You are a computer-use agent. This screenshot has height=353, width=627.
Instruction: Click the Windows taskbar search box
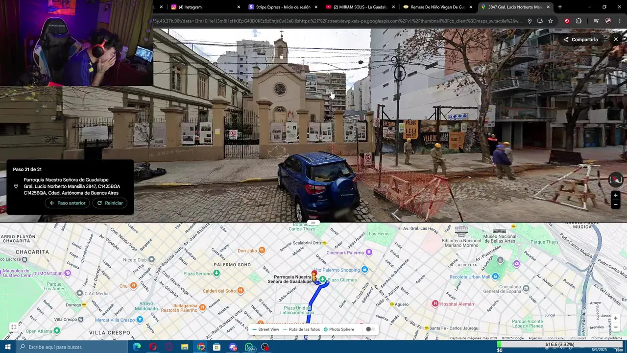click(72, 347)
